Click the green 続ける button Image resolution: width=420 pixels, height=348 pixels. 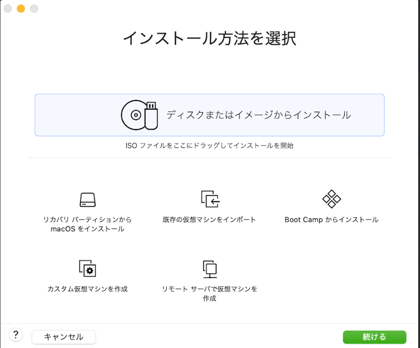pyautogui.click(x=375, y=337)
